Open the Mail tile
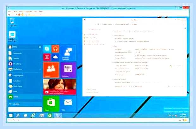Viewport: 196px width, 129px height. click(x=68, y=104)
